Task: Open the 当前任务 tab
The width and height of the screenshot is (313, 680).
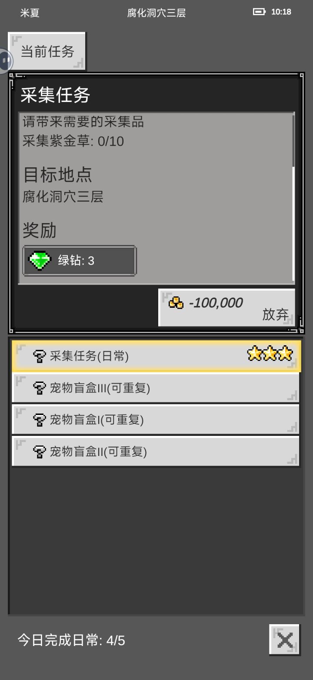Action: pos(47,51)
